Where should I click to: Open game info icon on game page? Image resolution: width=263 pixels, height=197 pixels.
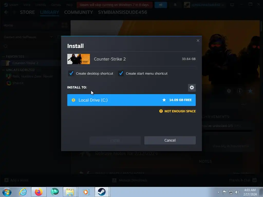pos(240,91)
